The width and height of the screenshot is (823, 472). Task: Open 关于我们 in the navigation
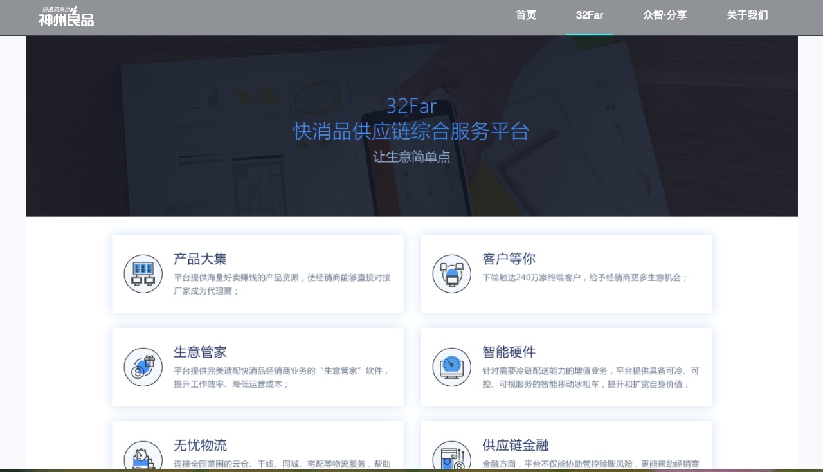(747, 15)
